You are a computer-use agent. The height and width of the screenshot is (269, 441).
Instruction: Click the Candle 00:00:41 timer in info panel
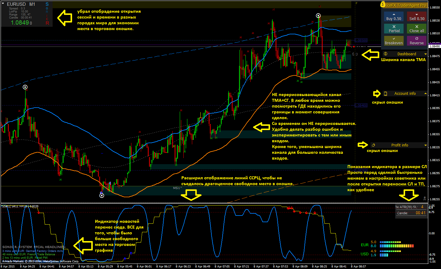(x=20, y=18)
